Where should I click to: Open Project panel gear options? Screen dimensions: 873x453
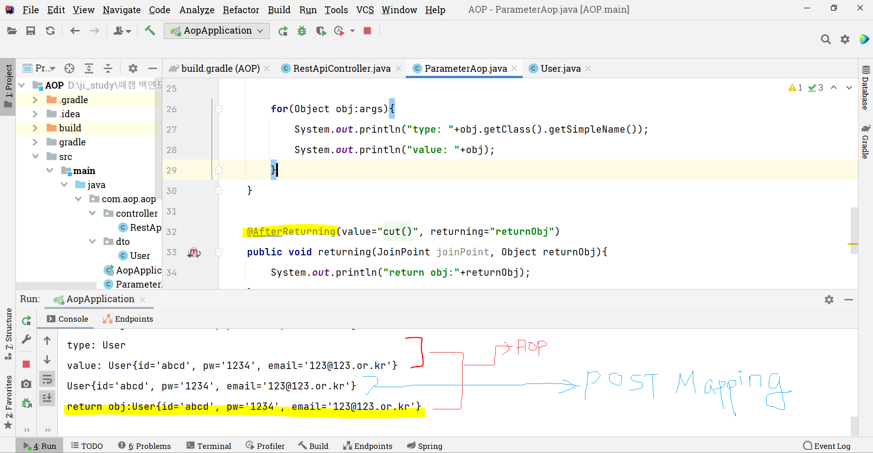click(x=133, y=68)
